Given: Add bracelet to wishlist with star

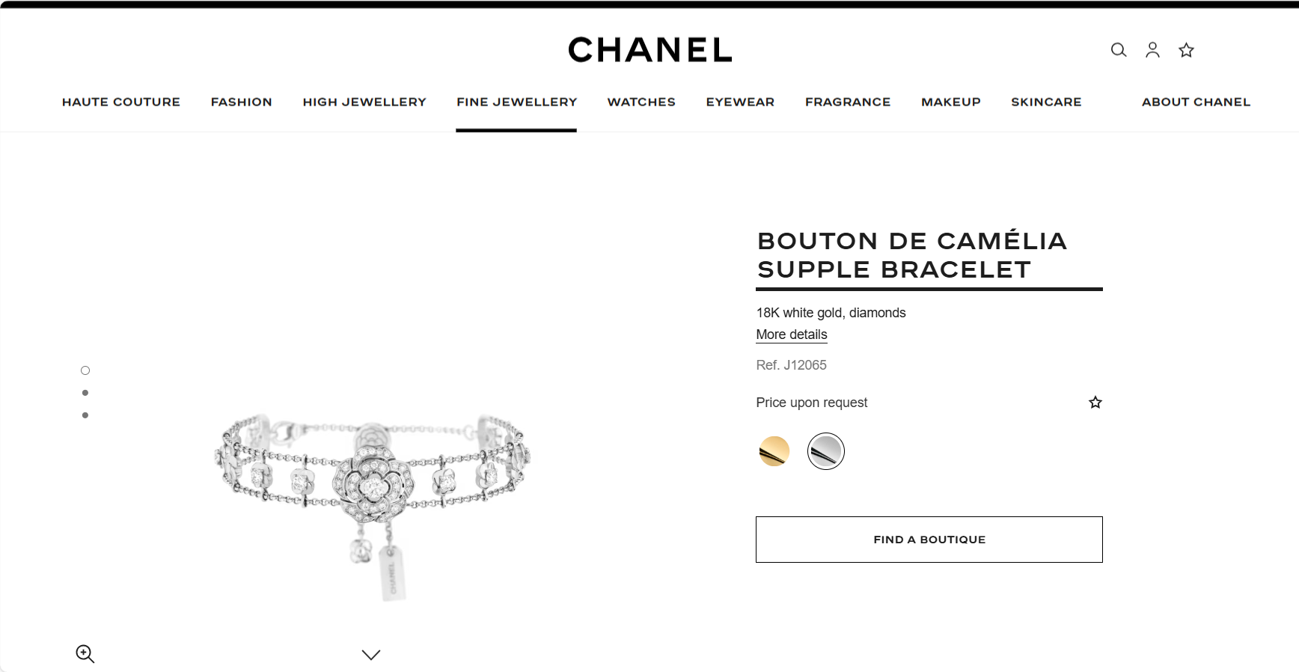Looking at the screenshot, I should coord(1095,403).
